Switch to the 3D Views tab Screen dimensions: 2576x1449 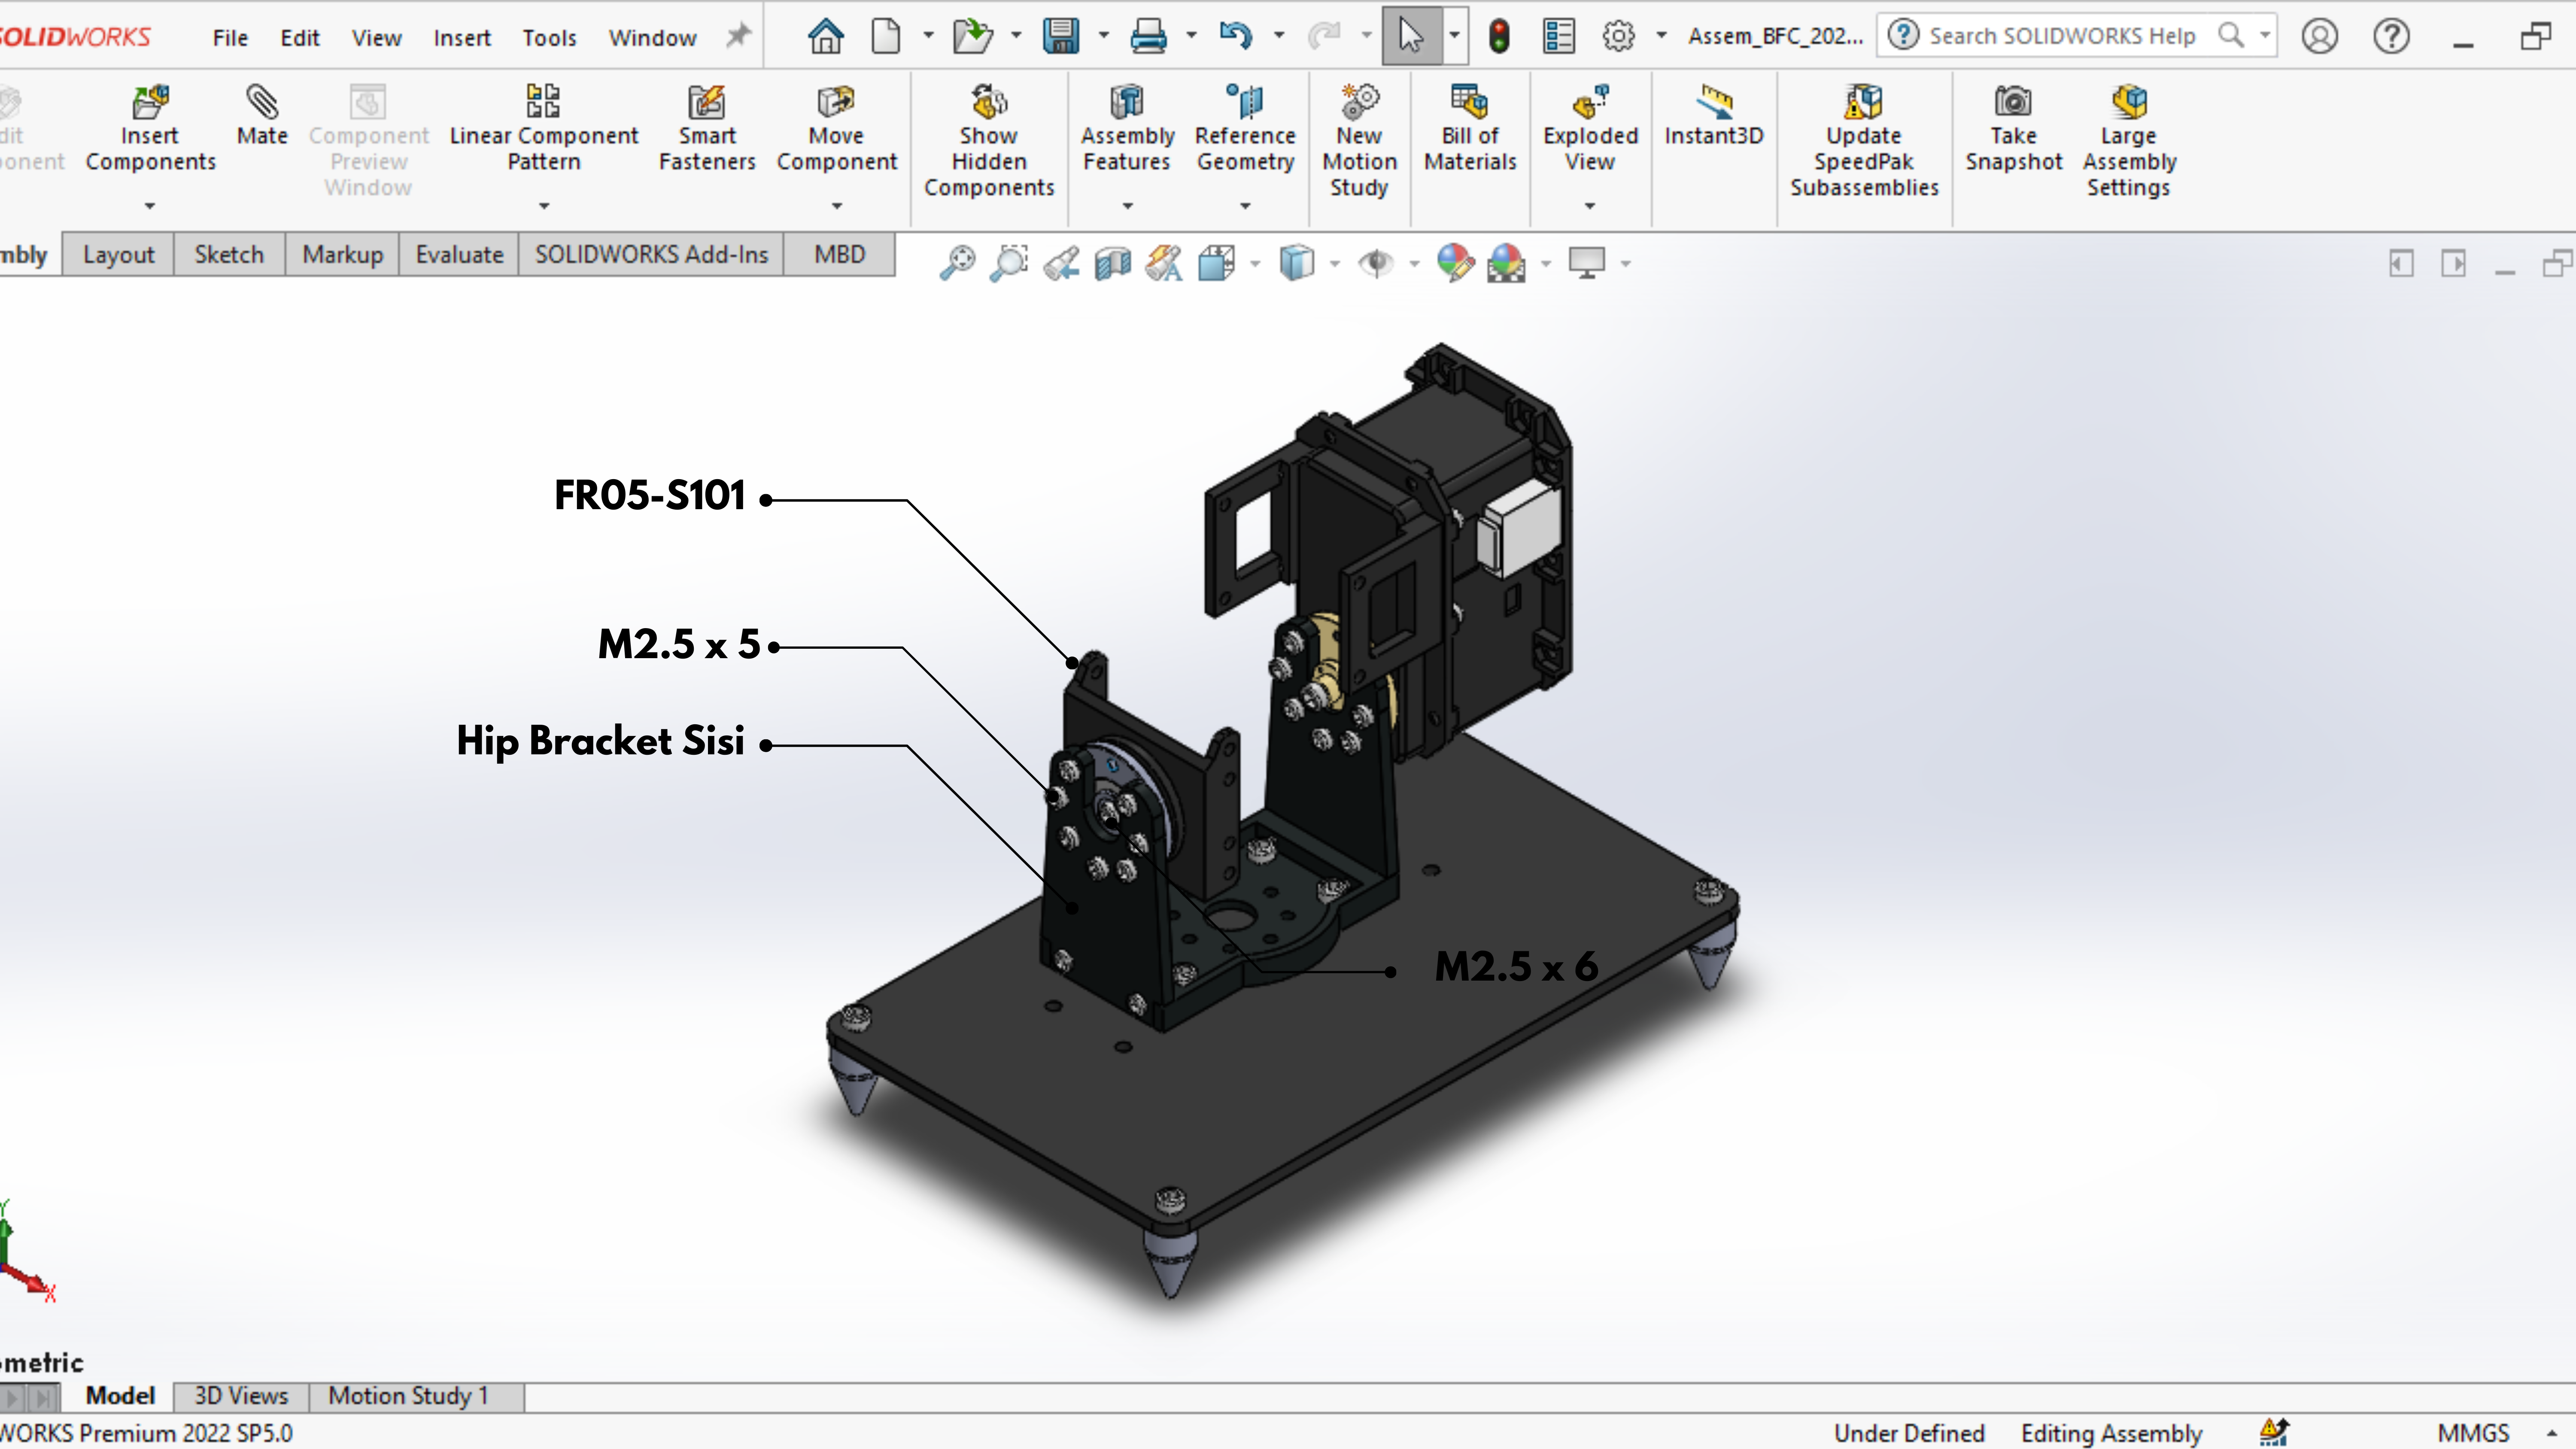coord(241,1396)
